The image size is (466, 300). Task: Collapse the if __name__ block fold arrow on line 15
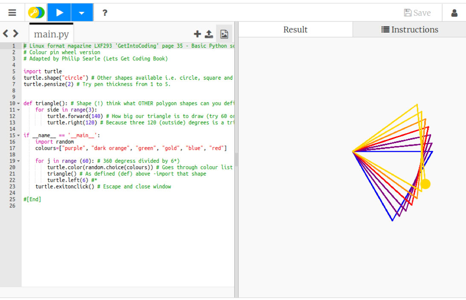[18, 135]
